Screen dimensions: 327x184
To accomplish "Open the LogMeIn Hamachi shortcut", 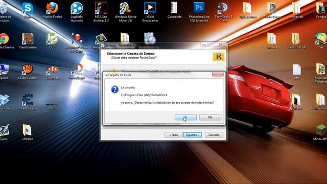I will [77, 12].
